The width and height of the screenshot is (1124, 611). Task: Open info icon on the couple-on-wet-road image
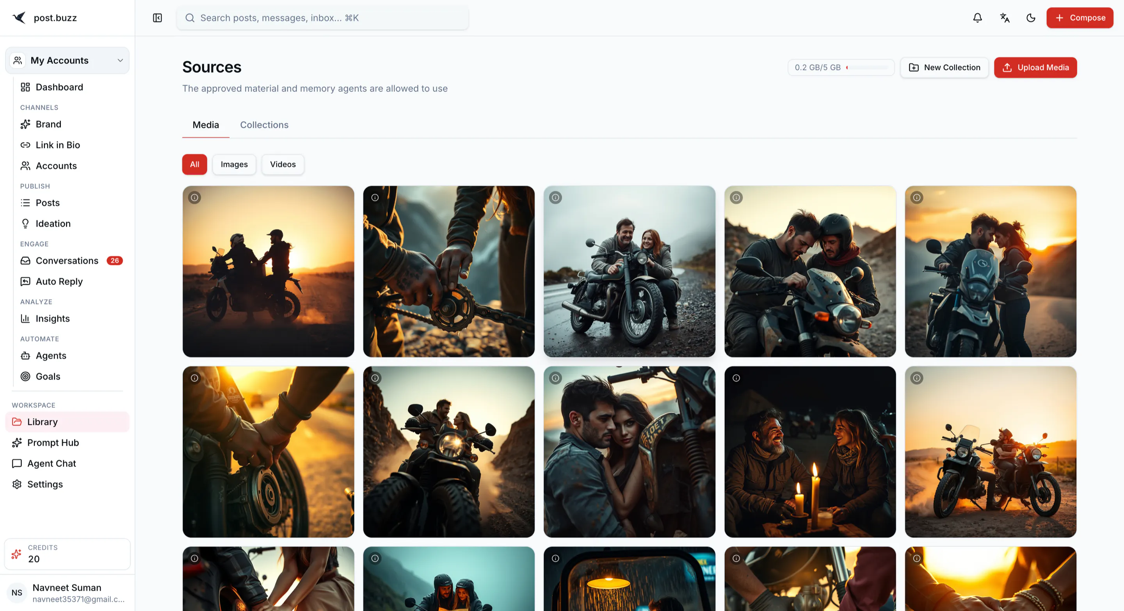(555, 197)
